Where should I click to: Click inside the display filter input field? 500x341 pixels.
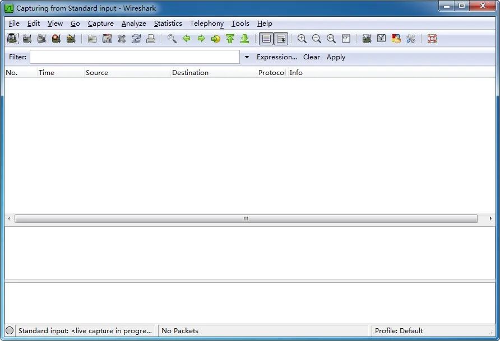(x=135, y=57)
